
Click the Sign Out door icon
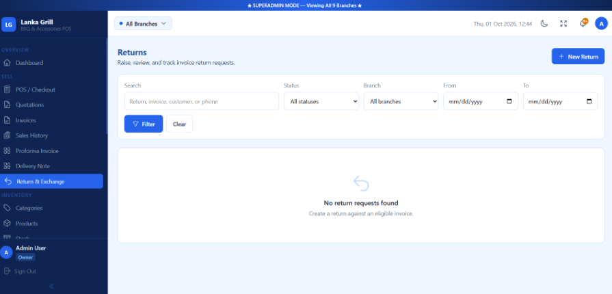click(7, 271)
